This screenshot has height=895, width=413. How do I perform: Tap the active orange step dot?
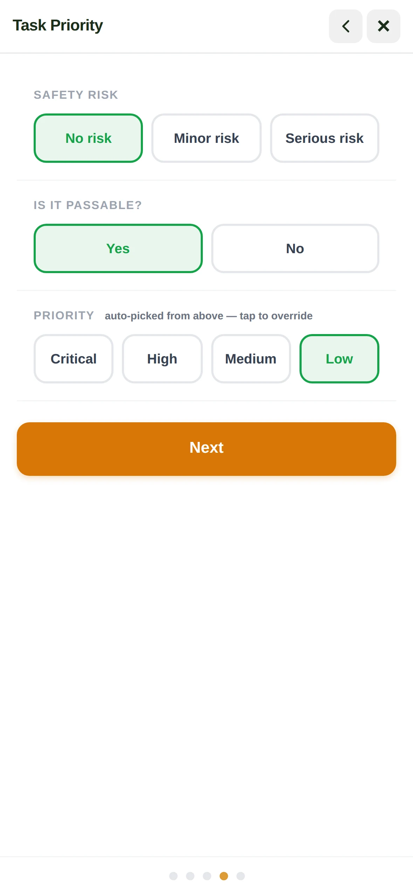click(224, 876)
